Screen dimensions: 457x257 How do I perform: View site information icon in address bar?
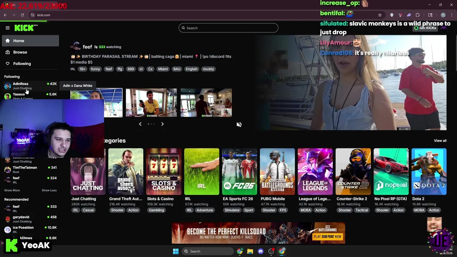coord(32,15)
